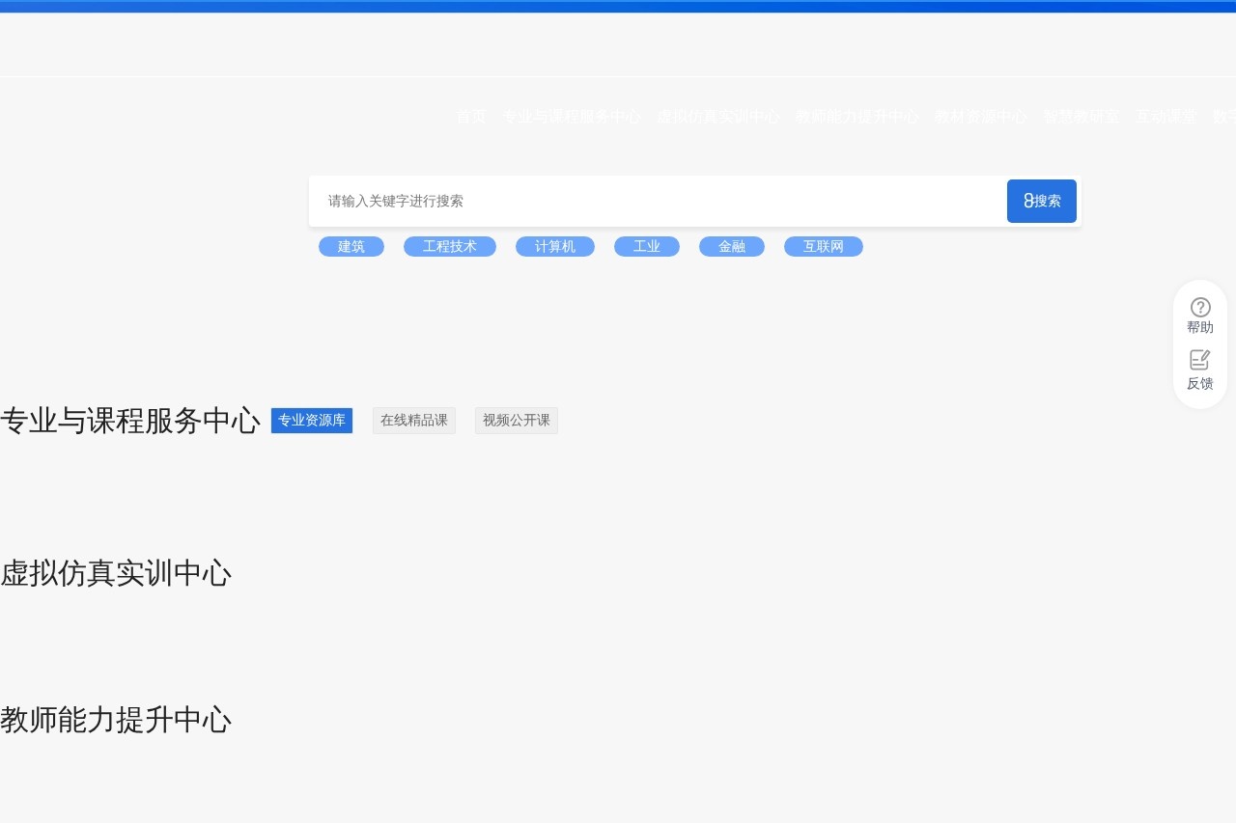1236x823 pixels.
Task: Select the 工业 keyword tag
Action: [647, 247]
